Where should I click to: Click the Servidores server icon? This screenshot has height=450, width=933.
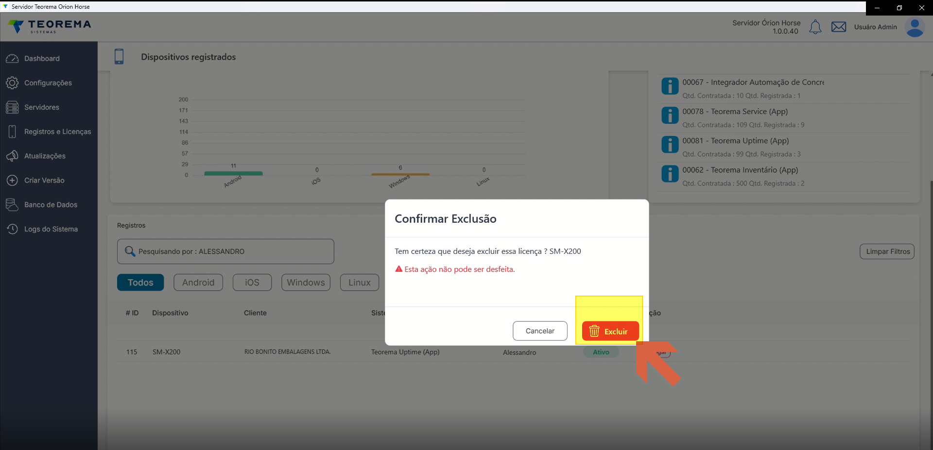coord(12,107)
